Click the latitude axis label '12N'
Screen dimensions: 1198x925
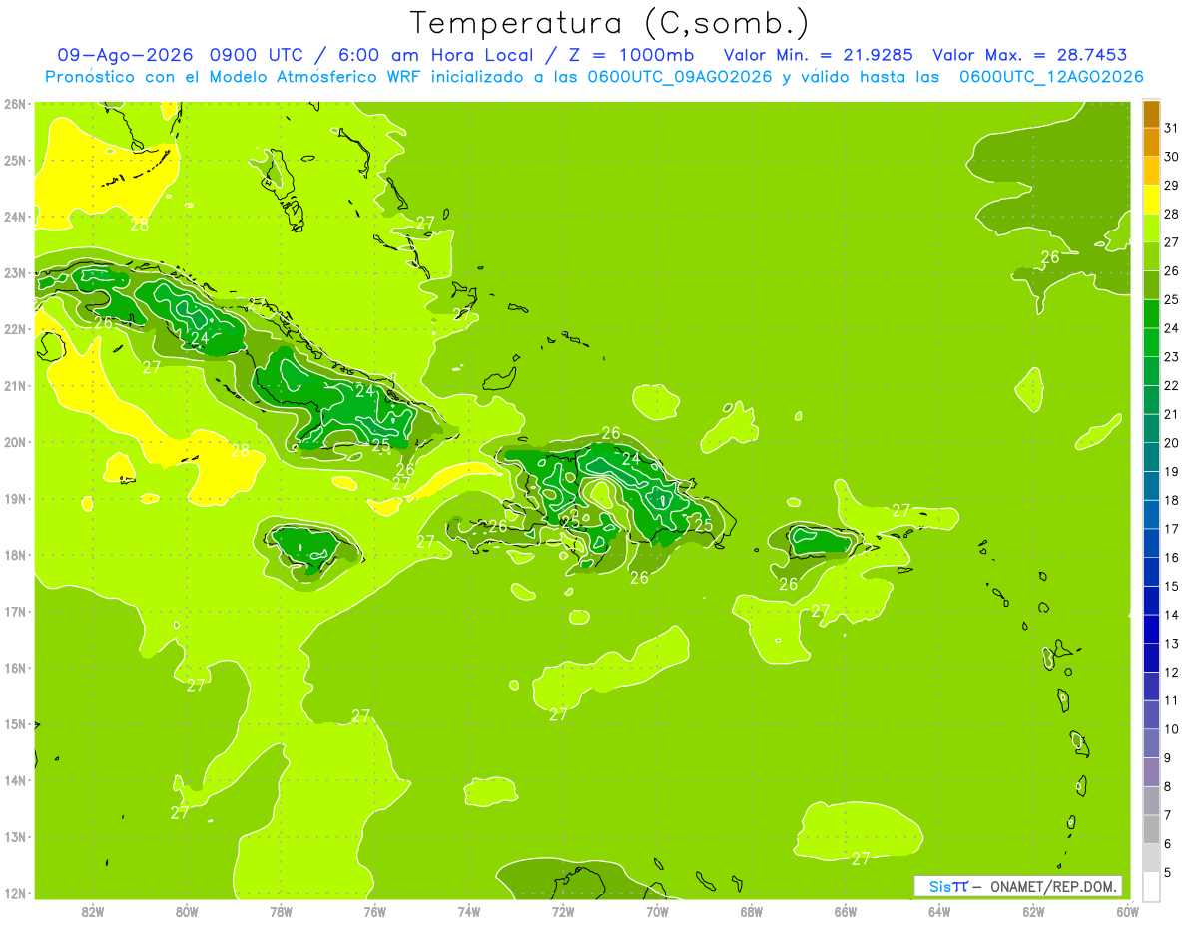(x=15, y=893)
